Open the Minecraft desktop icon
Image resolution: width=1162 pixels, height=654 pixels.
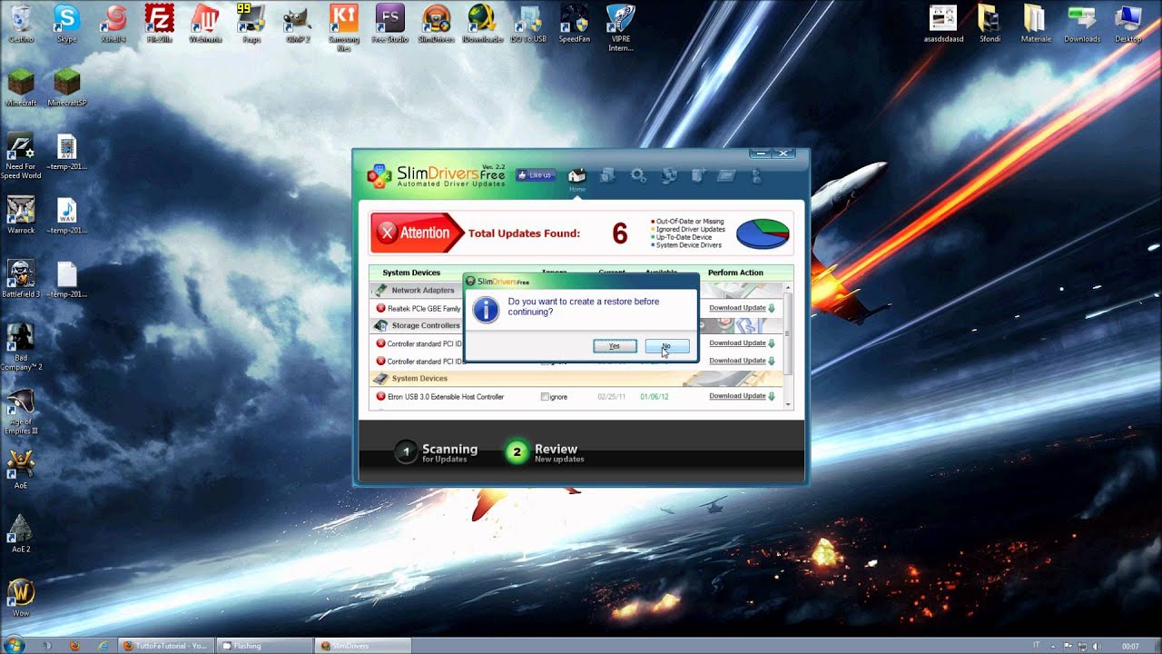pos(20,86)
